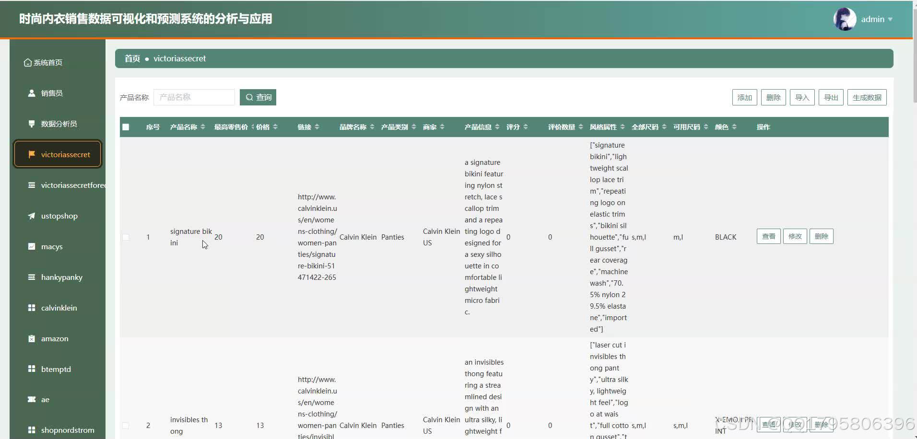
Task: Click the home icon beside 系统首页
Action: point(28,63)
